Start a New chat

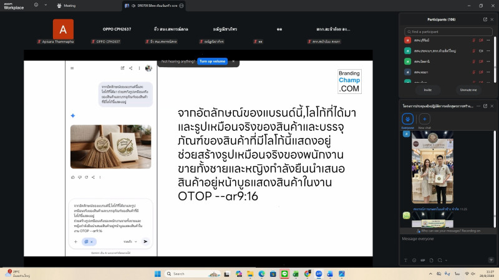(x=425, y=119)
